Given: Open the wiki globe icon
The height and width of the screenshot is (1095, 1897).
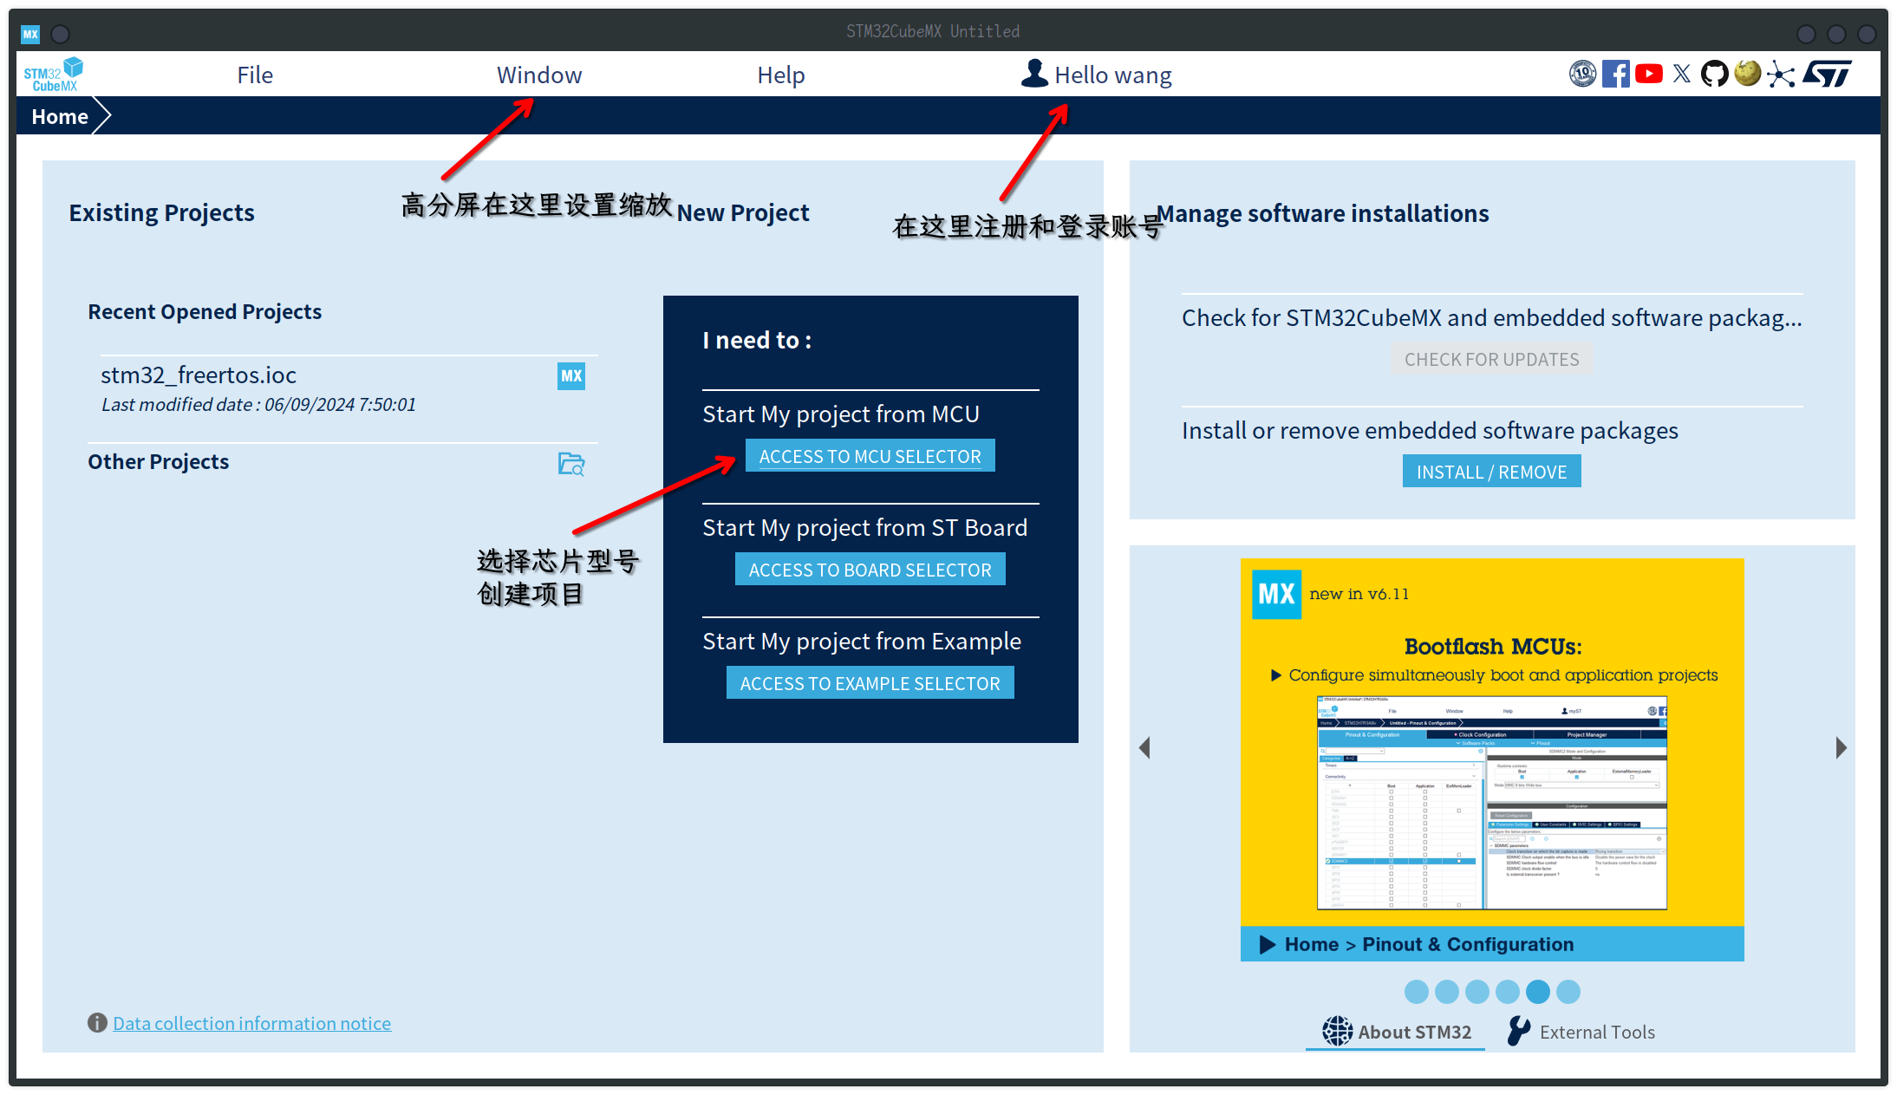Looking at the screenshot, I should (1747, 74).
